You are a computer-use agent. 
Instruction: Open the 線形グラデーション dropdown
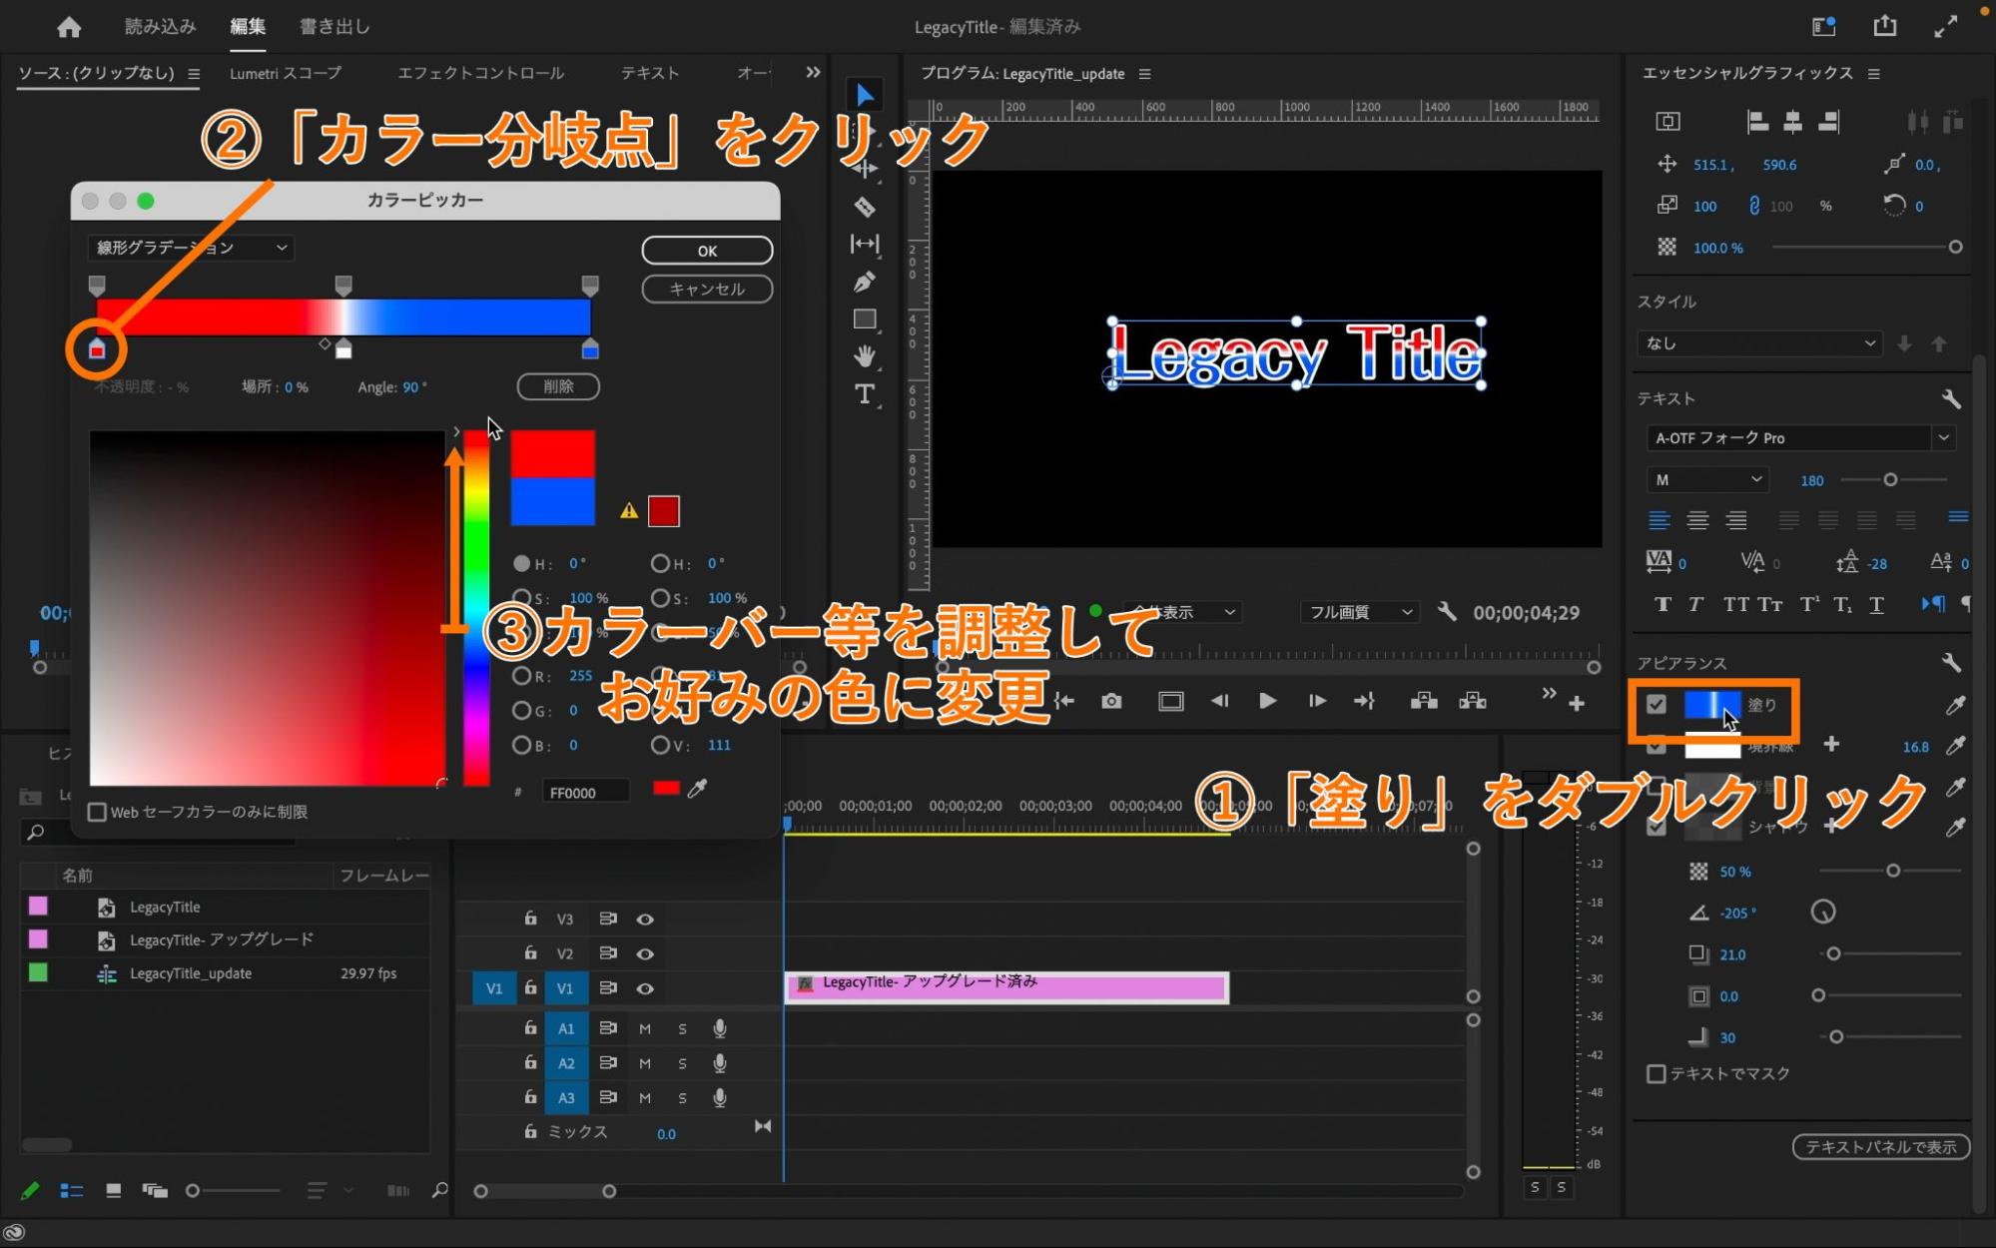click(x=190, y=248)
